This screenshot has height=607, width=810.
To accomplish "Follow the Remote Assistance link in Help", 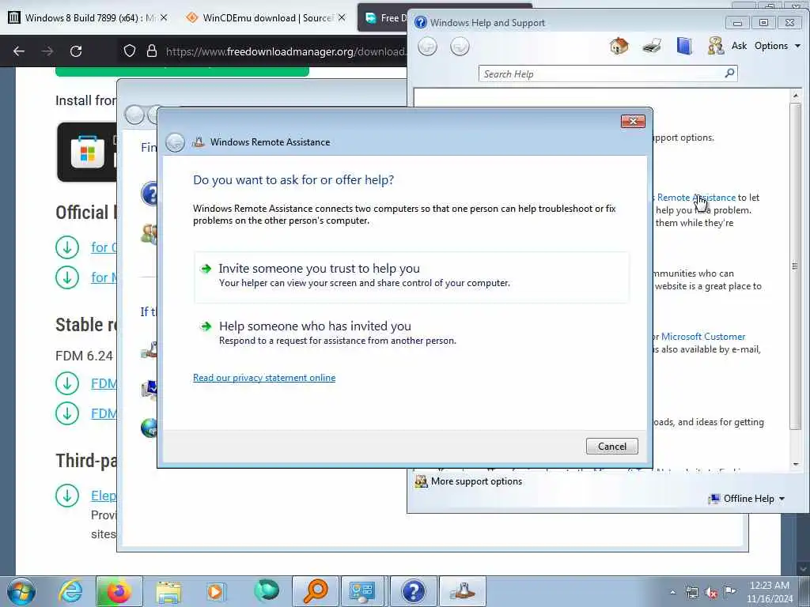I will tap(696, 197).
